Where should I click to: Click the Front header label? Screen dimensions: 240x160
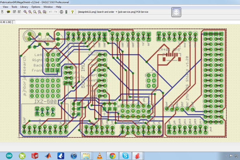(37, 70)
